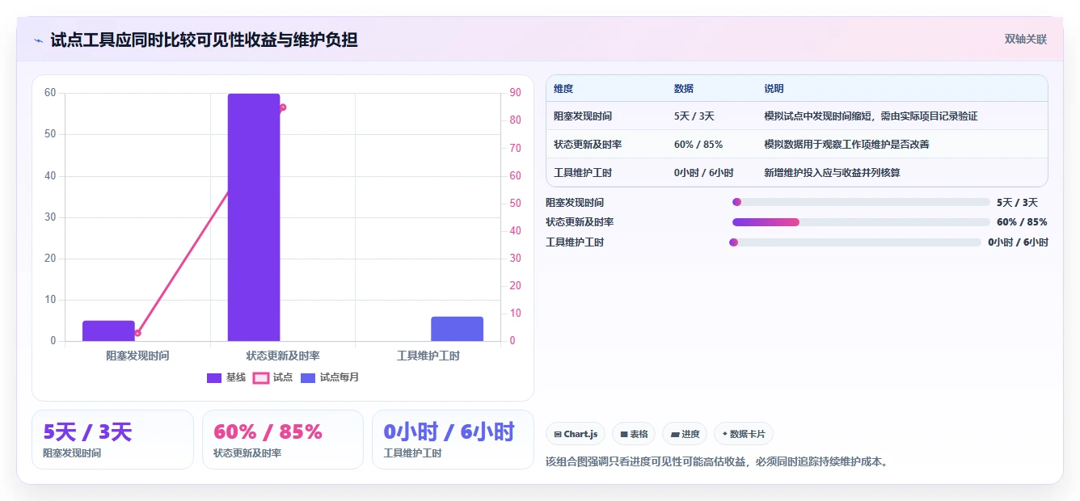
Task: Toggle the 试点每月 legend entry
Action: 329,377
